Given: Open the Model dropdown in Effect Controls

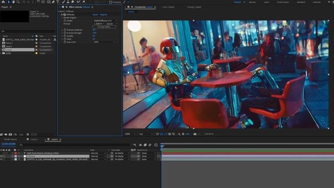Looking at the screenshot, I should tap(105, 21).
